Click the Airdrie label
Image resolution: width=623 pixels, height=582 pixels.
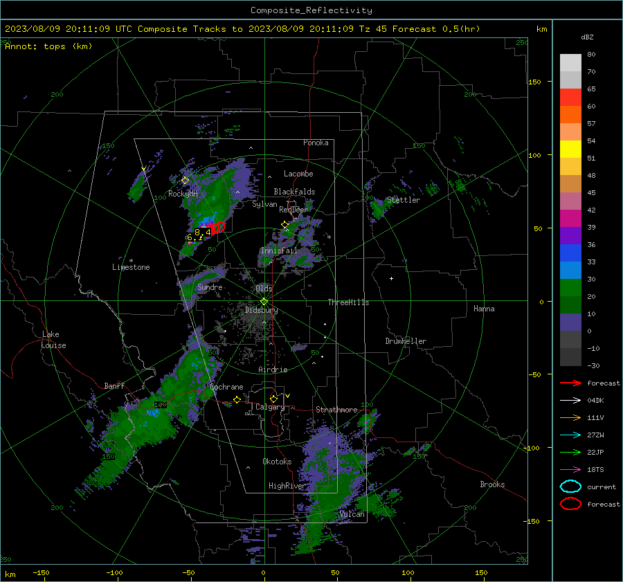tap(273, 370)
